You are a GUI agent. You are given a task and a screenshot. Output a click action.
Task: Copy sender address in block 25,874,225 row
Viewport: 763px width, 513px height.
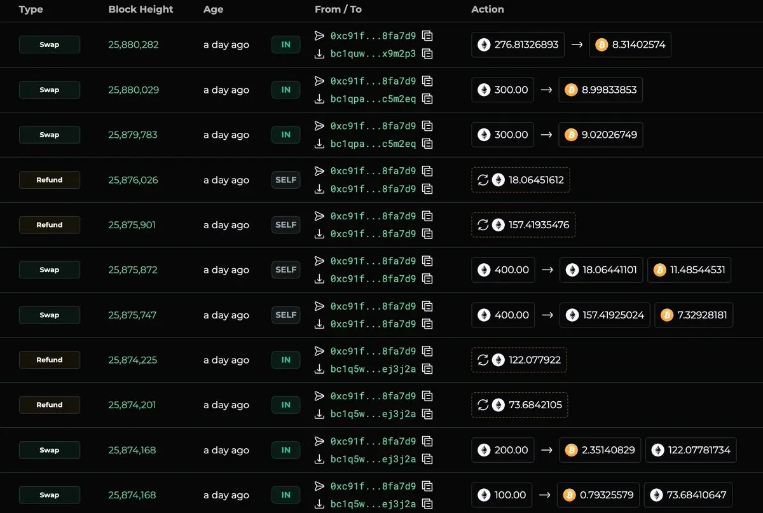[427, 351]
